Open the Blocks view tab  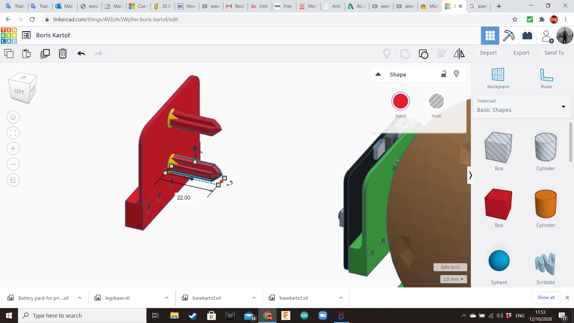click(x=508, y=36)
